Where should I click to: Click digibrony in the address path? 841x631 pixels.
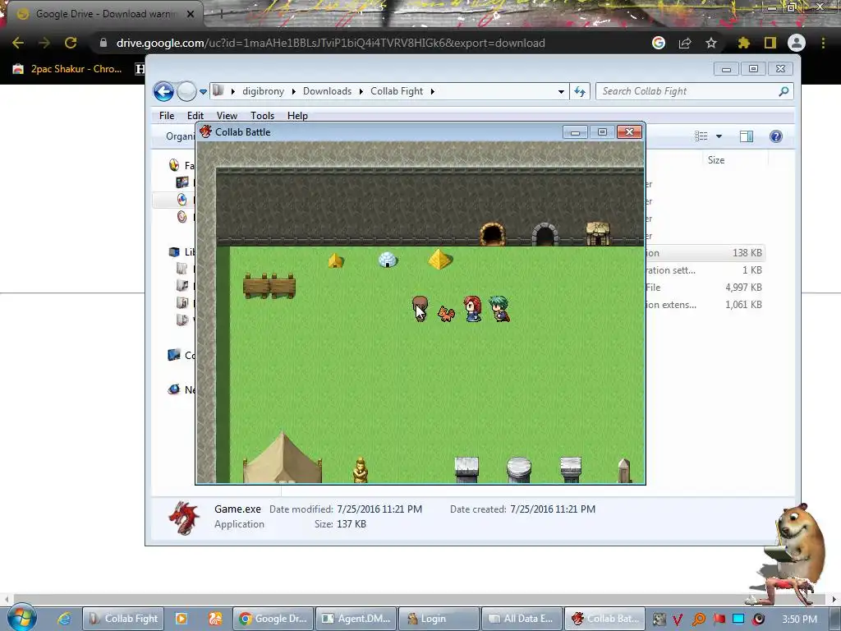point(263,91)
